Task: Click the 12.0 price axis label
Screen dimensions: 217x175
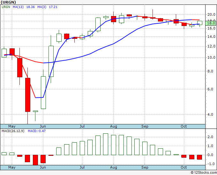Action: pos(211,46)
